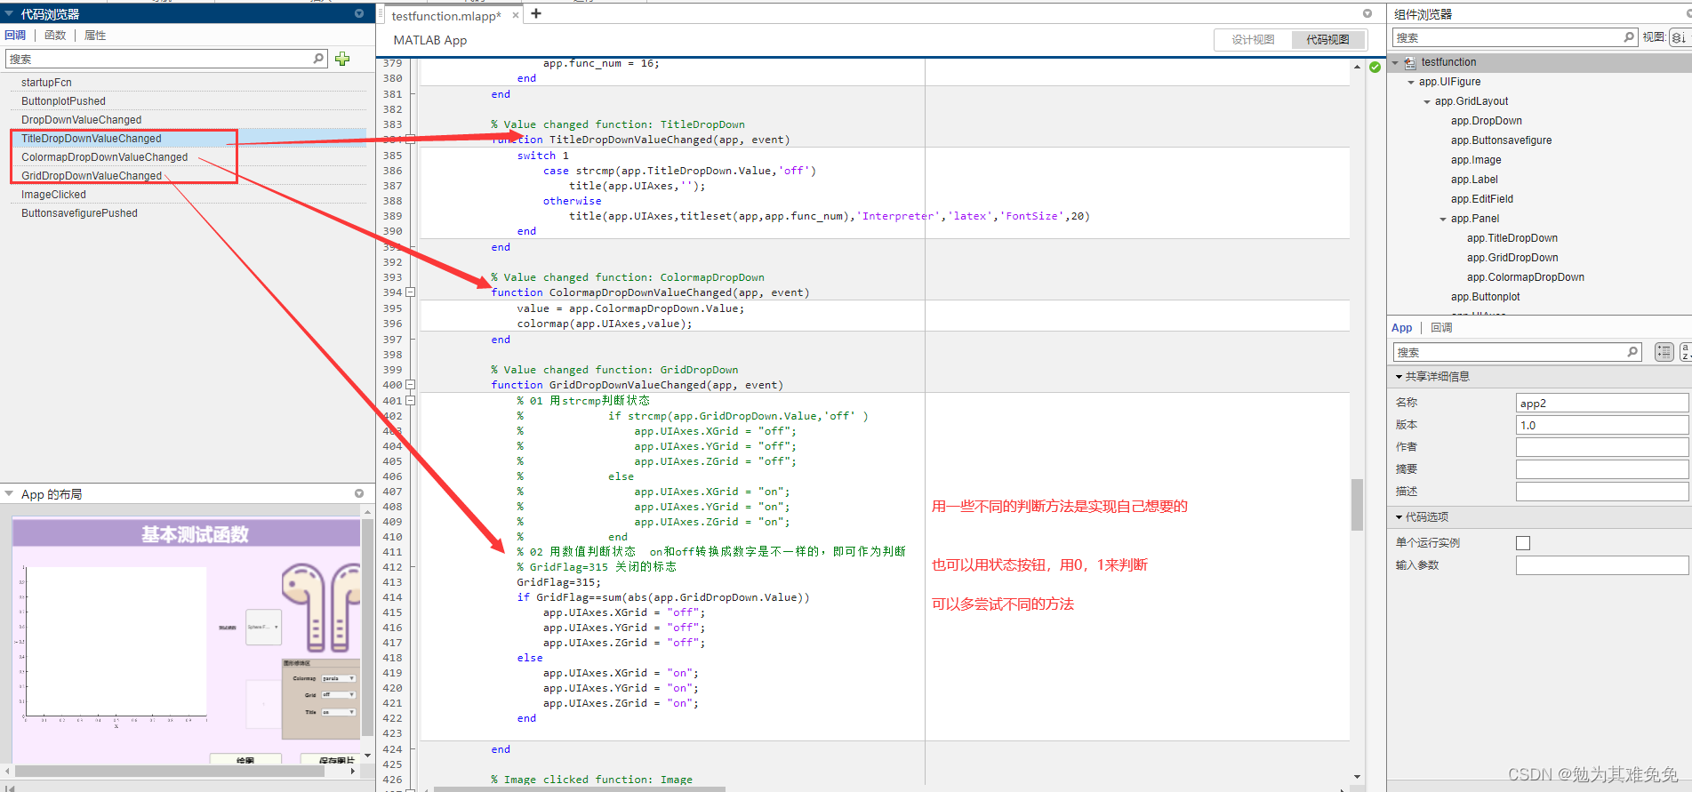
Task: Open the App Layout panel options menu icon
Action: click(x=359, y=493)
